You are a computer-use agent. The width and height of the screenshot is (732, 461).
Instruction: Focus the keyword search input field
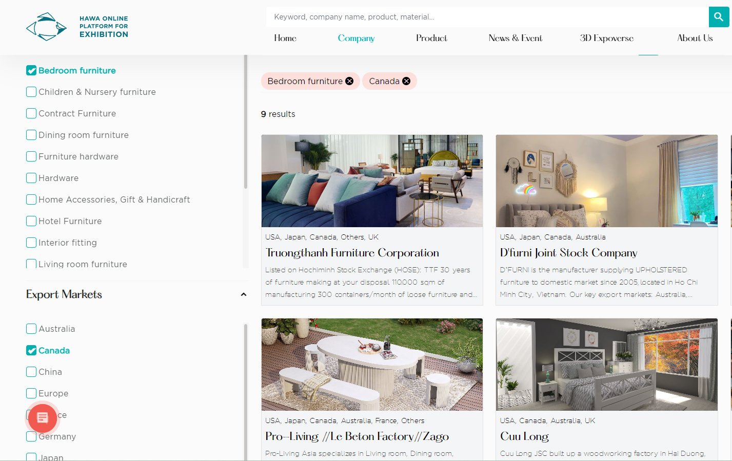[x=487, y=17]
